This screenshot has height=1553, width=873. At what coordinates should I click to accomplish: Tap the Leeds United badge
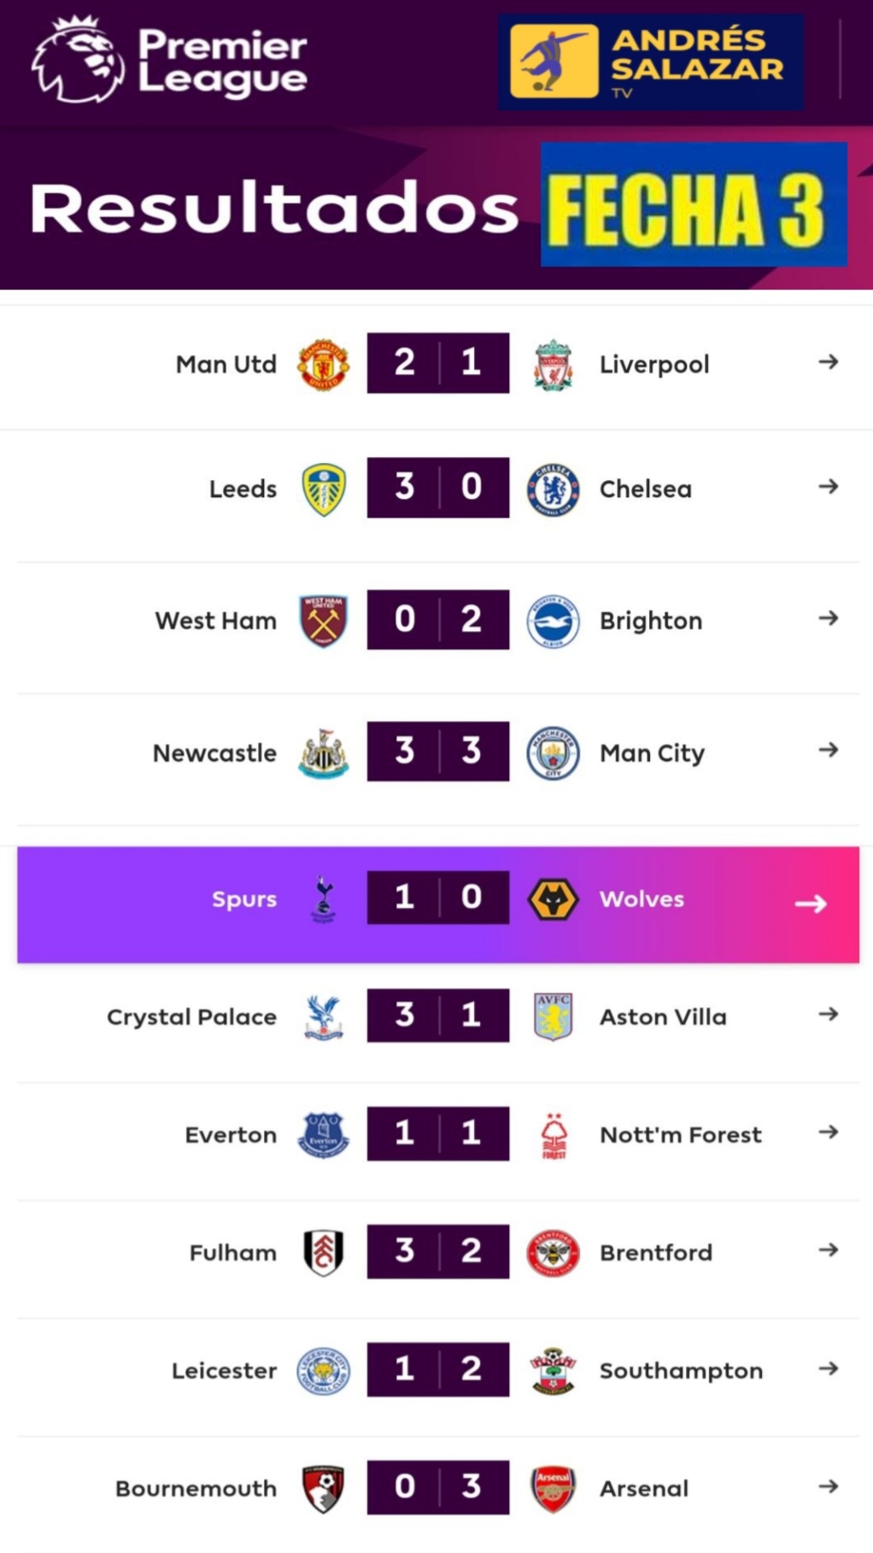324,489
